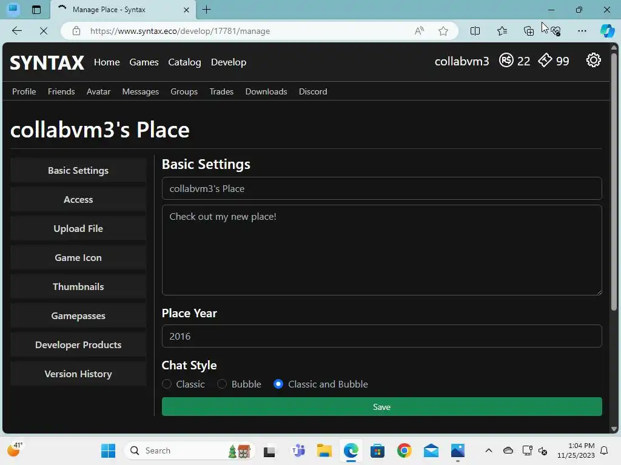Open Catalog in the Syntax navigation
Image resolution: width=621 pixels, height=465 pixels.
click(184, 62)
